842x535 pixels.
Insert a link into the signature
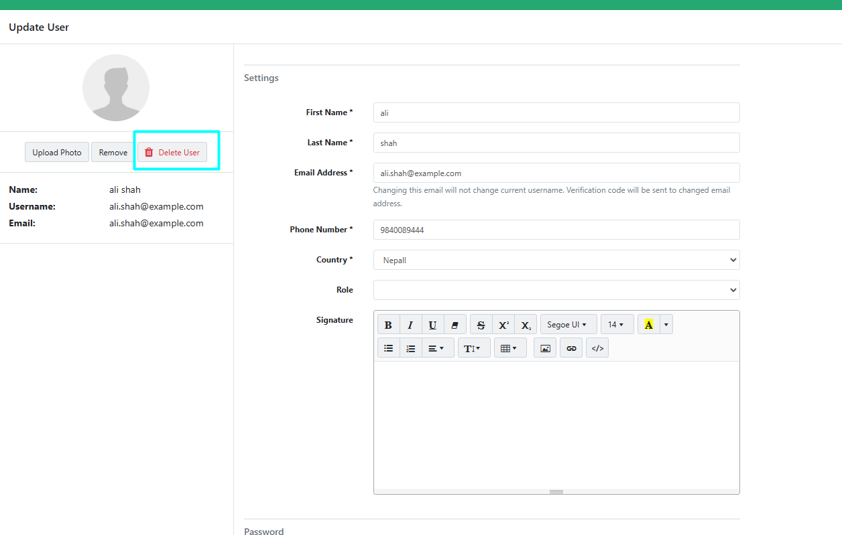pyautogui.click(x=571, y=348)
